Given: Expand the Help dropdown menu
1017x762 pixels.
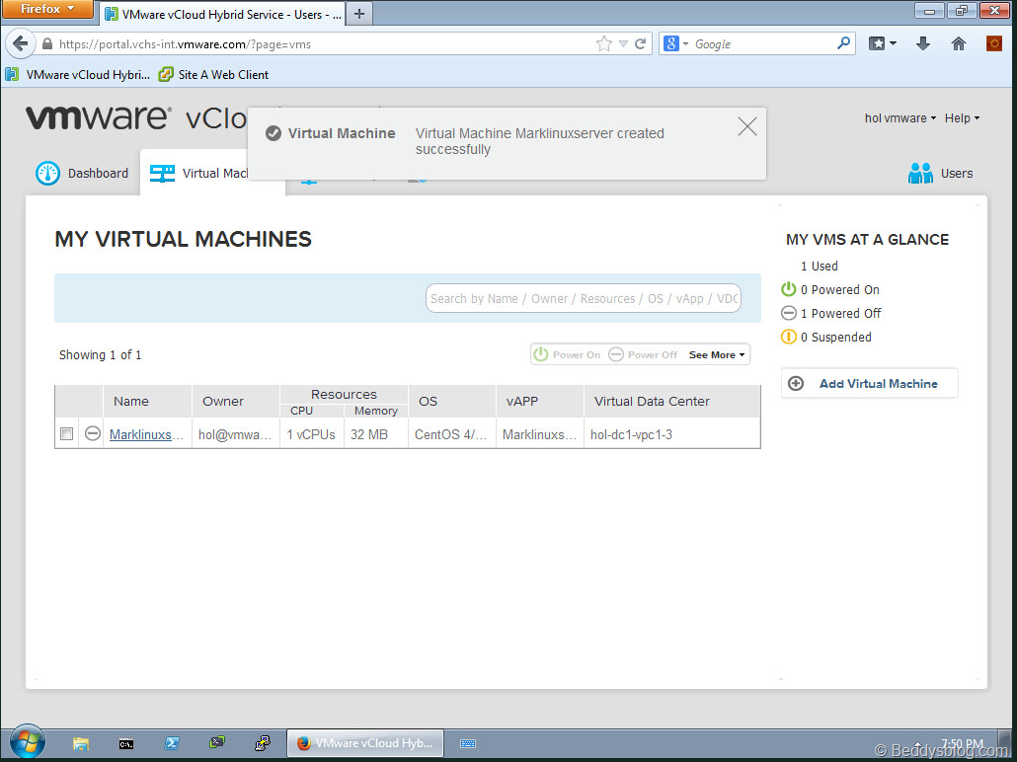Looking at the screenshot, I should pos(962,118).
